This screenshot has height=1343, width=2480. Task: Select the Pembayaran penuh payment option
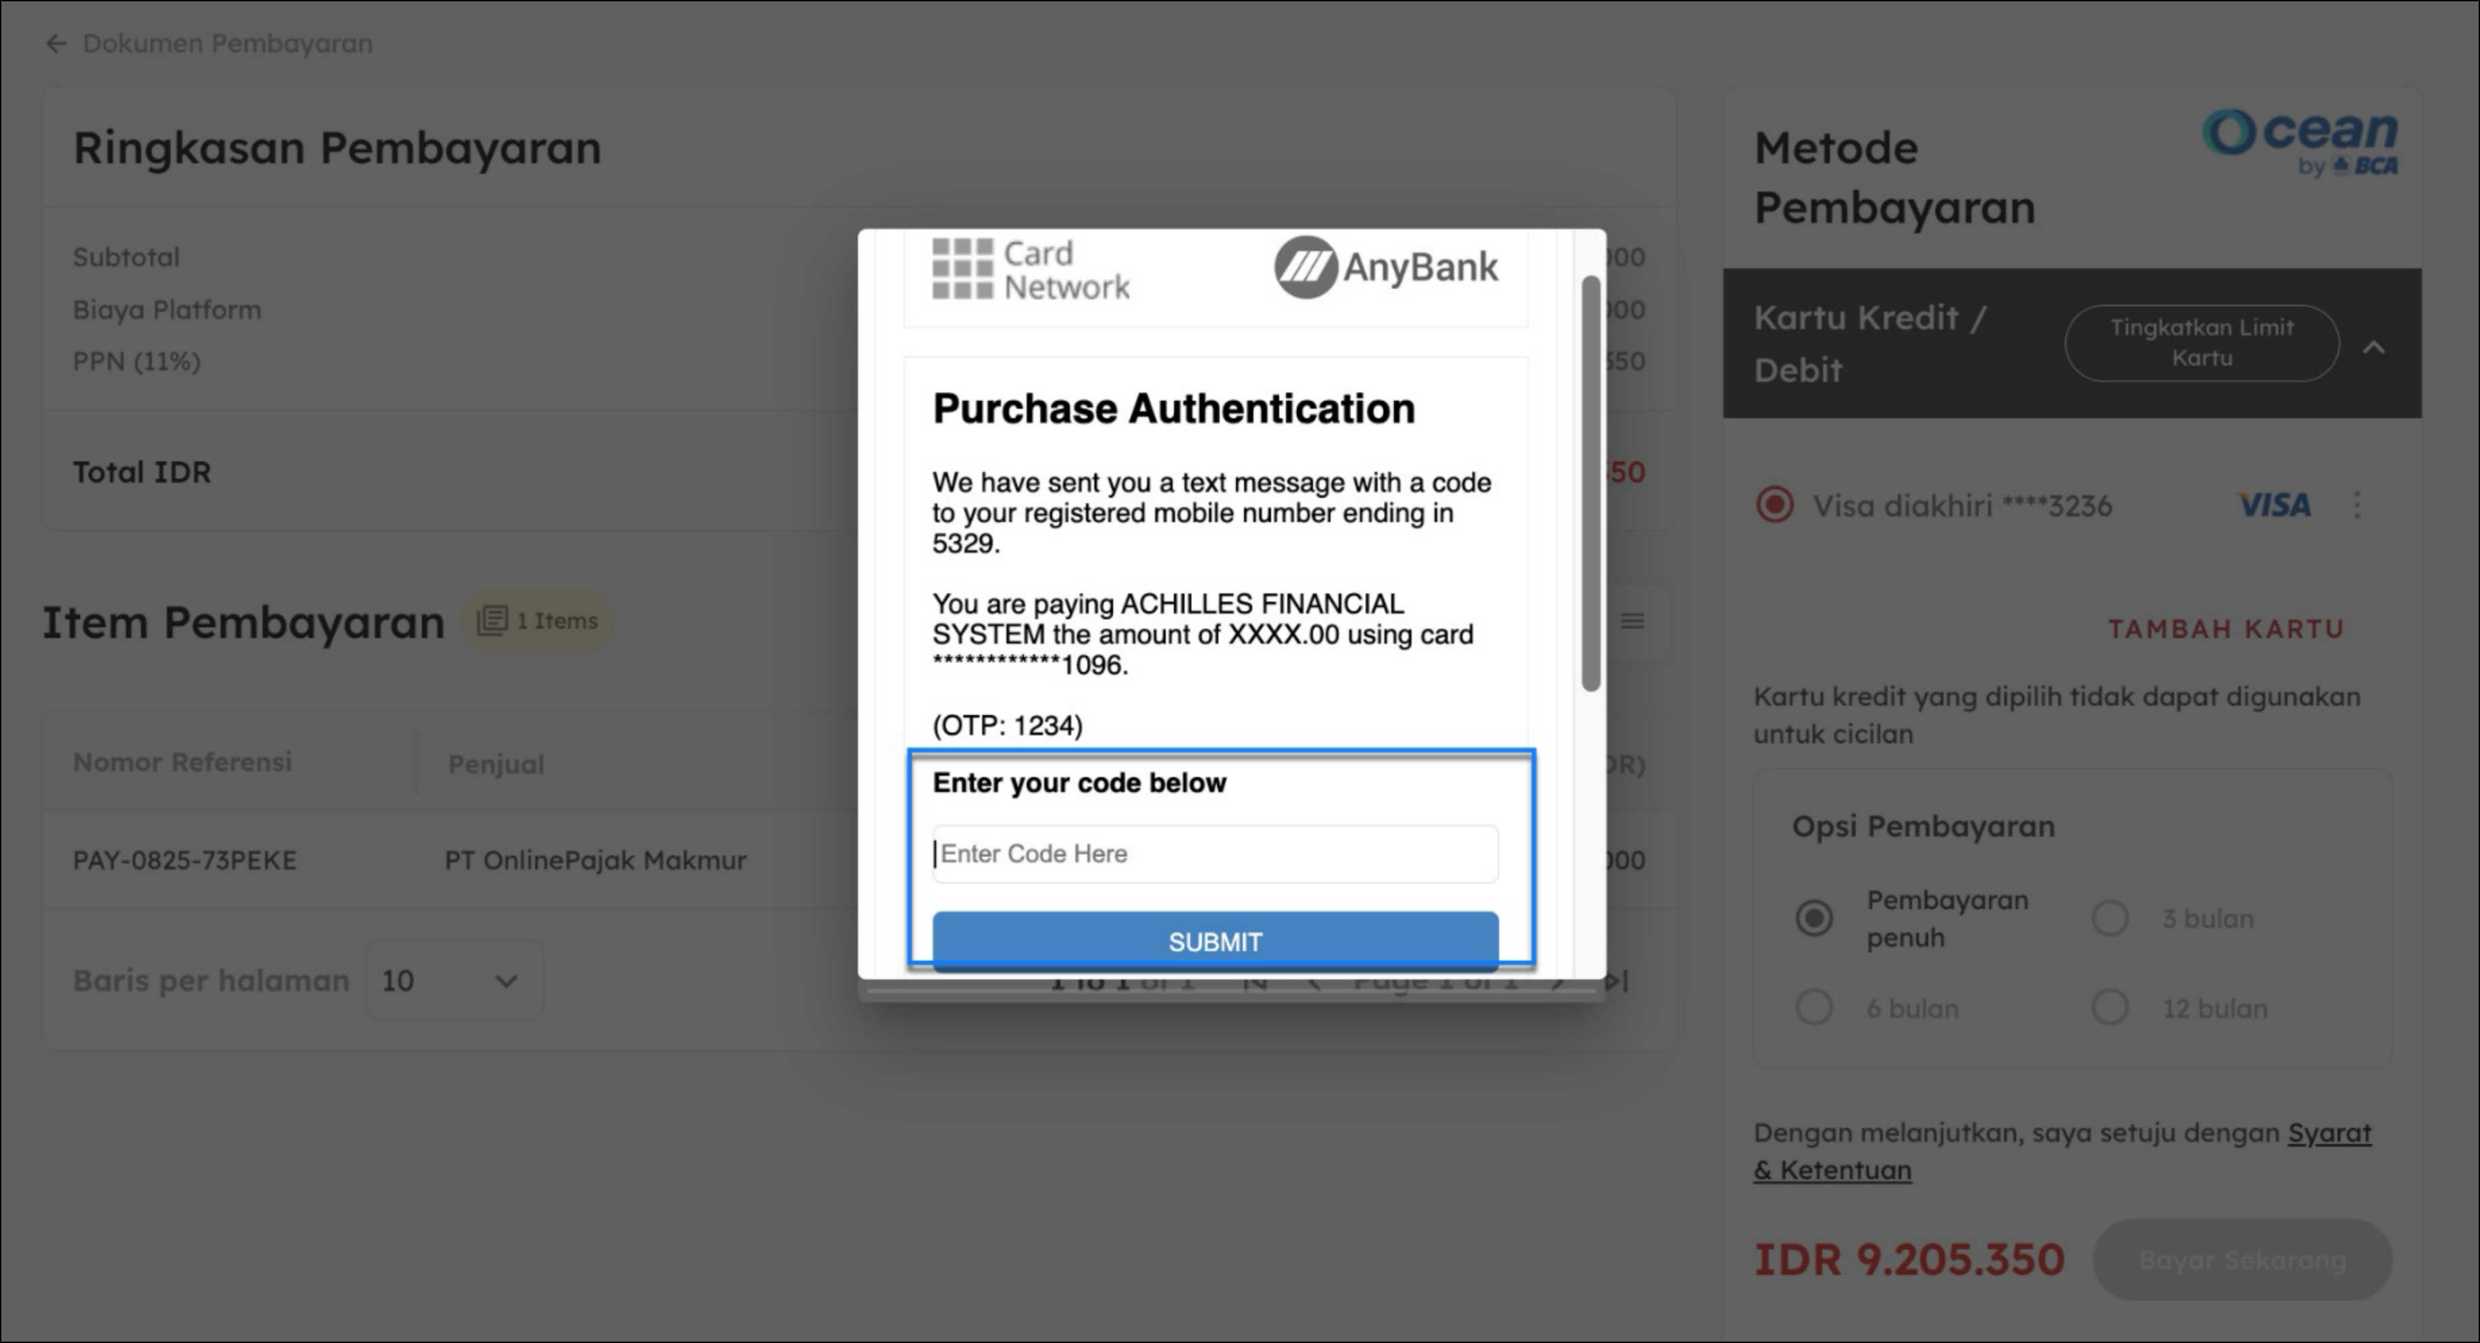coord(1814,918)
